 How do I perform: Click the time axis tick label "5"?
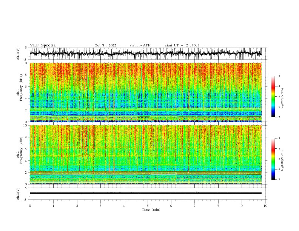pyautogui.click(x=148, y=206)
